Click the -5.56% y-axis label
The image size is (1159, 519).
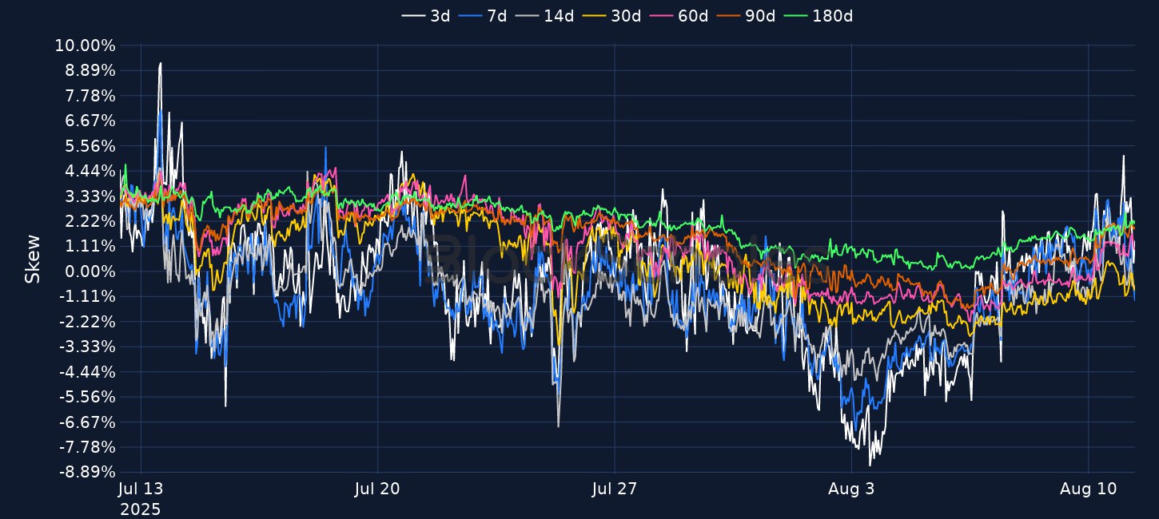(x=87, y=397)
